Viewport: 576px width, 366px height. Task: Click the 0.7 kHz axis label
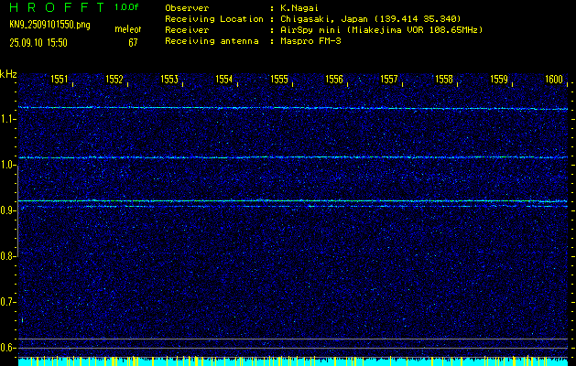pos(6,302)
